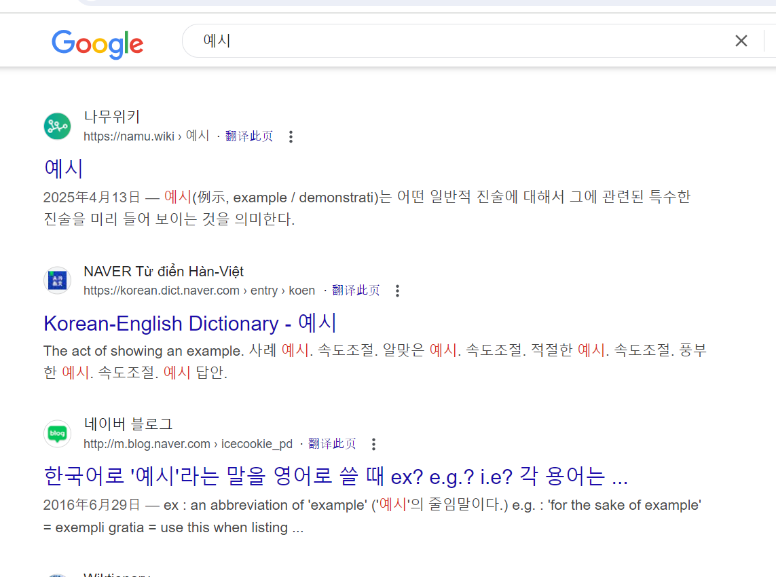This screenshot has height=577, width=776.
Task: Click the NAVER Từ điển Hàn-Việt site name
Action: pos(164,271)
